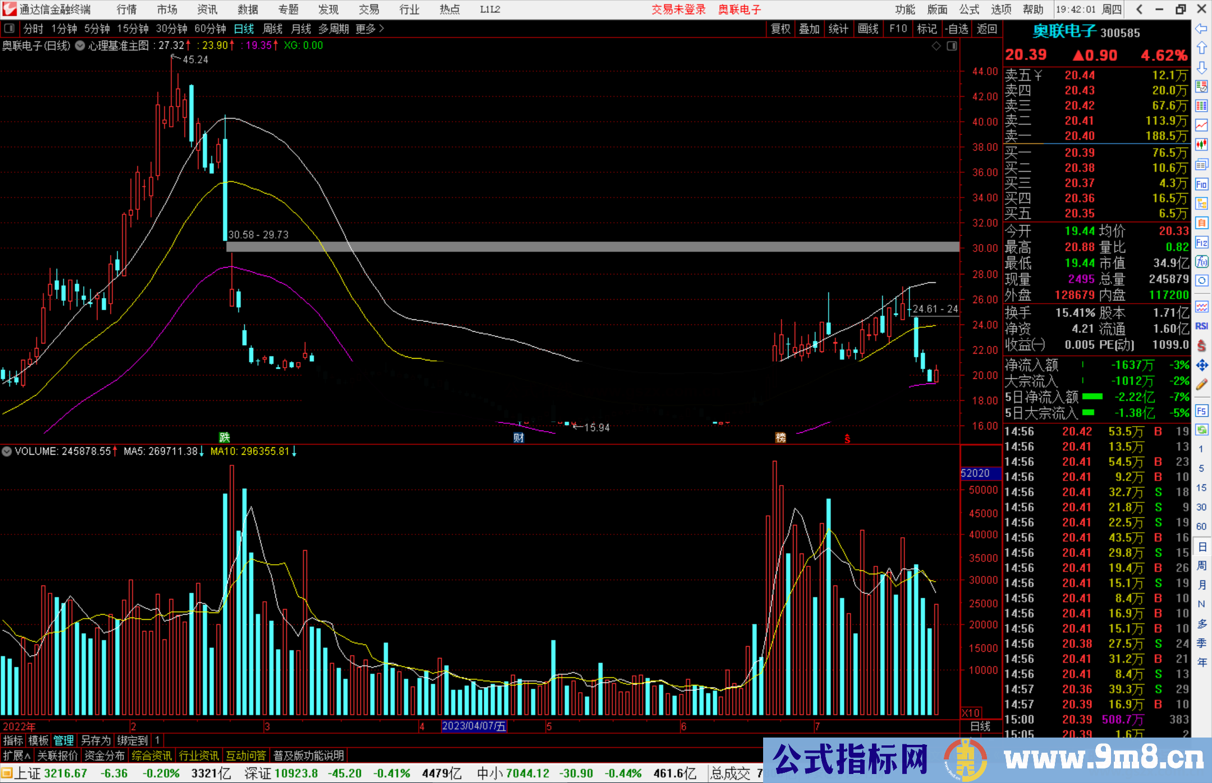Open the 行情 menu

[127, 10]
